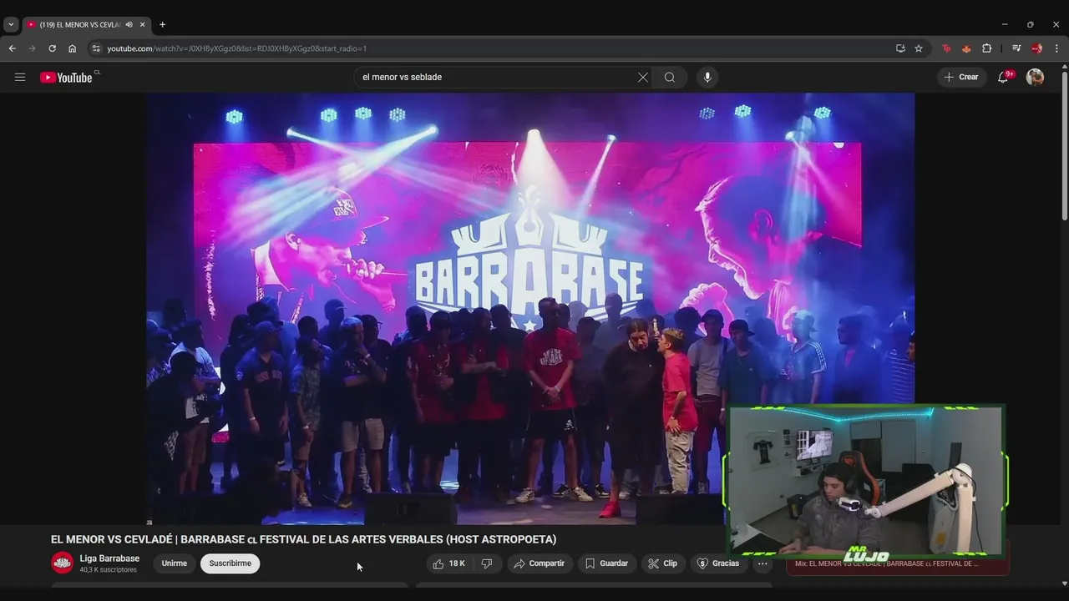Send Gracias to the channel
Screen dimensions: 1069x601
tap(719, 563)
